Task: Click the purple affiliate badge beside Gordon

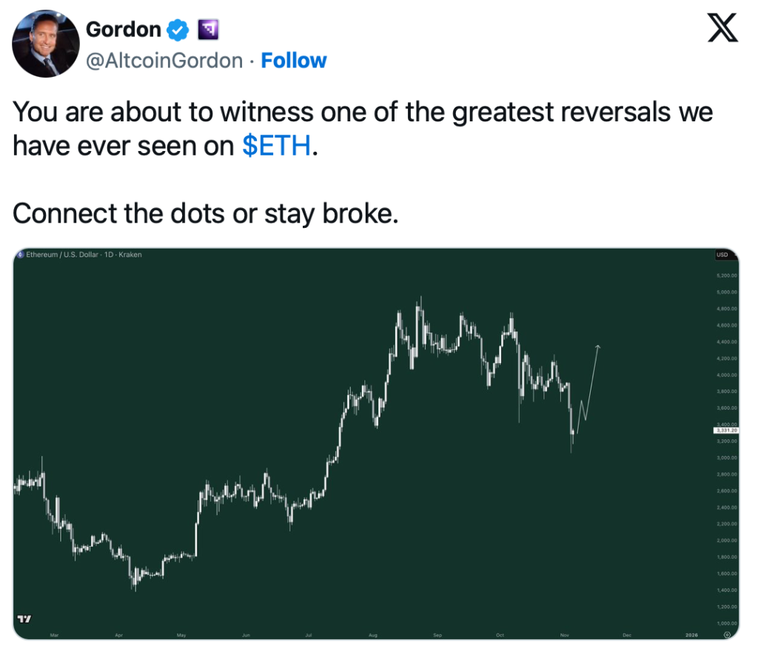Action: [207, 30]
